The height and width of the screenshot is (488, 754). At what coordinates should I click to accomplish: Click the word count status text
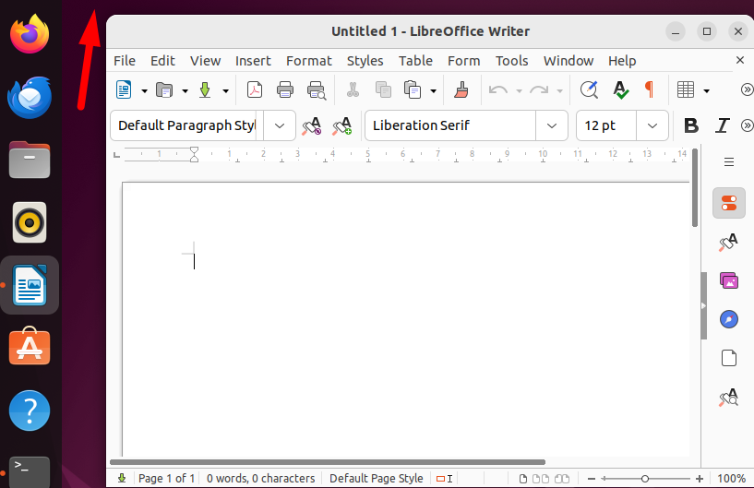click(x=260, y=479)
